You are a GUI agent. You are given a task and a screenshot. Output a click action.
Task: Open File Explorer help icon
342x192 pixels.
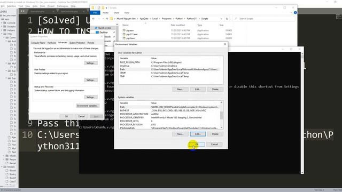295,13
